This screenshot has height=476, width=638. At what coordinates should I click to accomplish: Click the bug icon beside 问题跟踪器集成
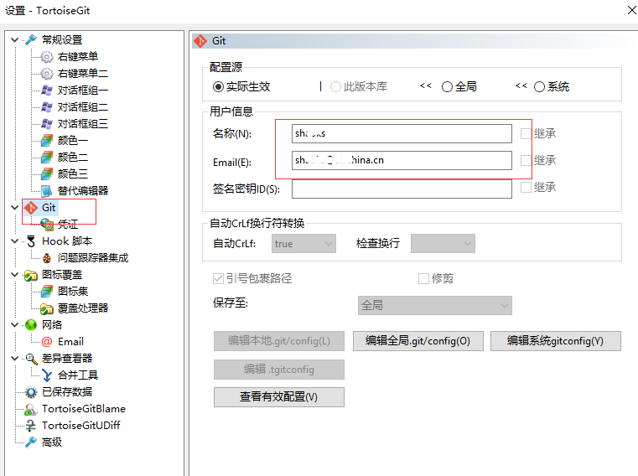point(47,257)
